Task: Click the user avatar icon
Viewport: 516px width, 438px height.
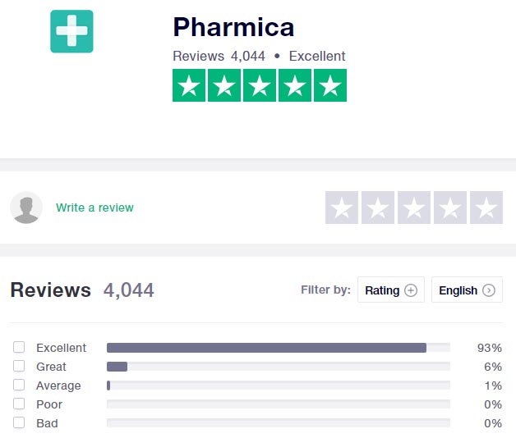Action: (26, 208)
